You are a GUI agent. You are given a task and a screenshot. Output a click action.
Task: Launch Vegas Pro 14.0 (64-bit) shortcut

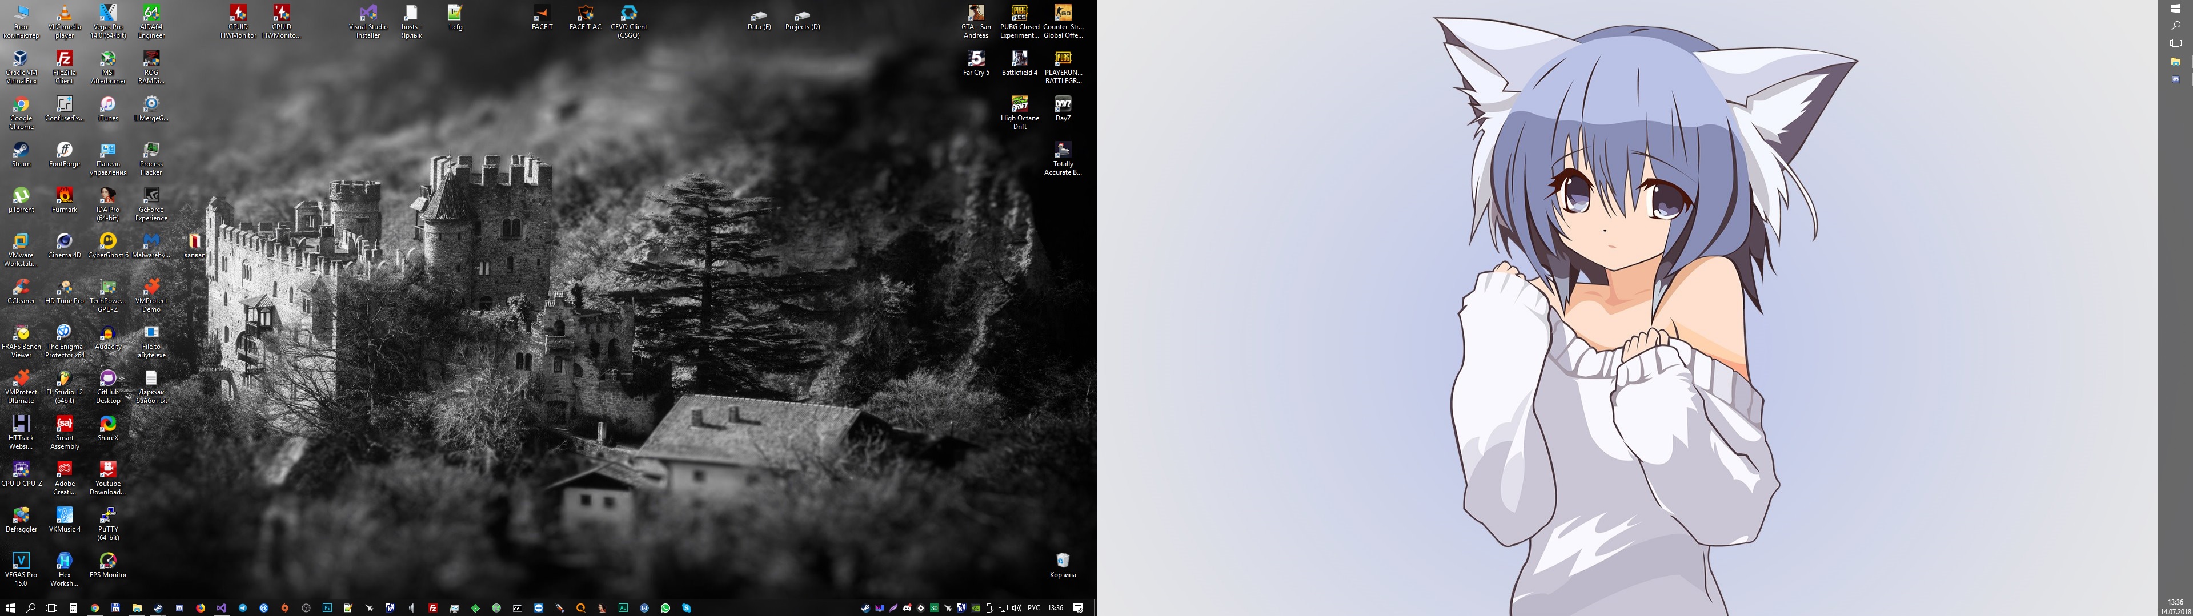(108, 21)
